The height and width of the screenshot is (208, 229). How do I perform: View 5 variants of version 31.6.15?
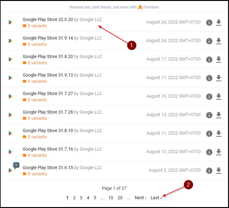(x=35, y=174)
